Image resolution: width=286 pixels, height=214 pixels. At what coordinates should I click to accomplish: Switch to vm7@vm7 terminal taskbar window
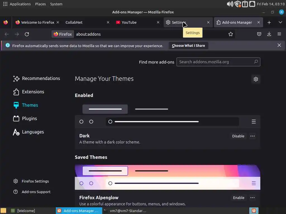coord(125,211)
